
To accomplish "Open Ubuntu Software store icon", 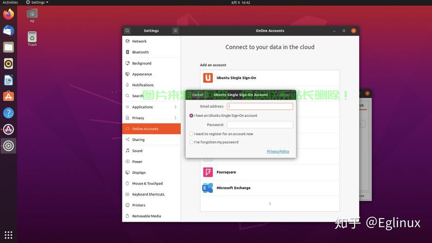I will tap(8, 96).
